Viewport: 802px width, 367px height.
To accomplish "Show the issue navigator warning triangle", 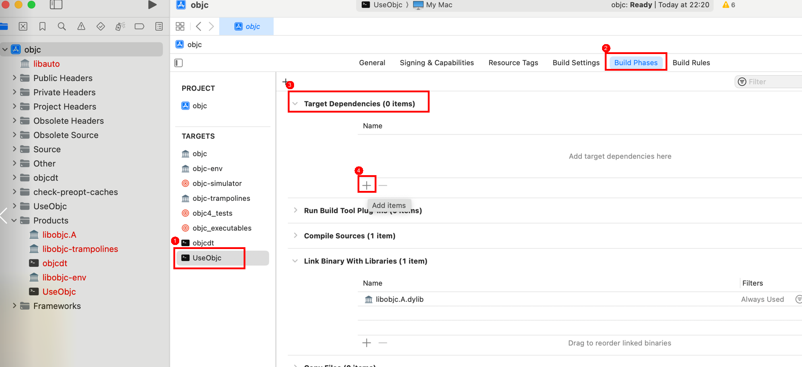I will (81, 27).
